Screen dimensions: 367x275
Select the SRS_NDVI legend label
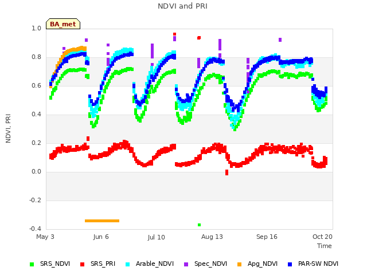[55, 264]
